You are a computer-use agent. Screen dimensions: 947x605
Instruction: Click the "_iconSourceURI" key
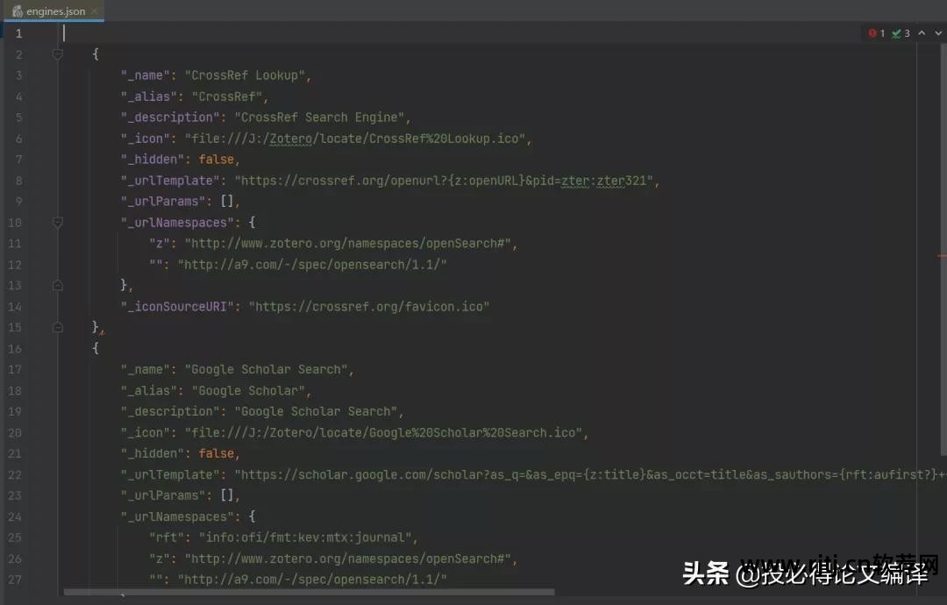(177, 307)
